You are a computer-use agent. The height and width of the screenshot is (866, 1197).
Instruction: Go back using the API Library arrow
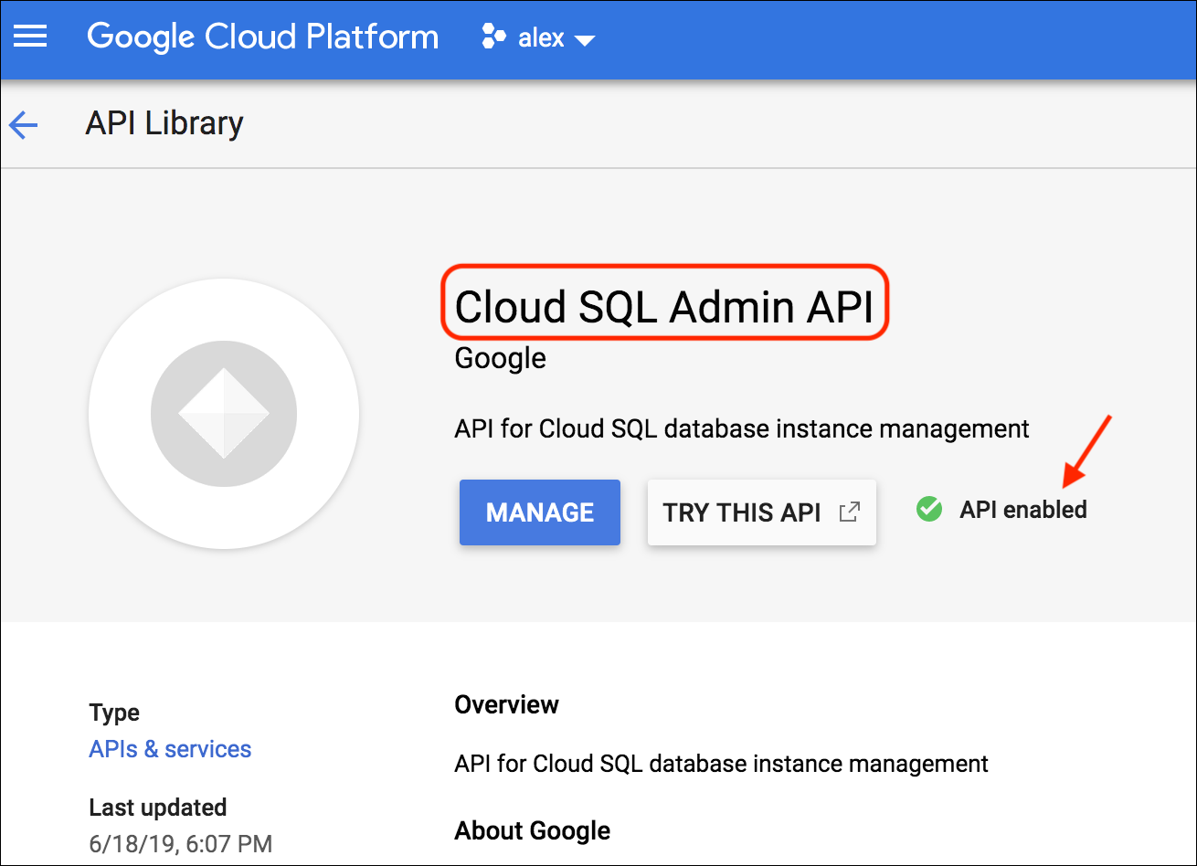24,125
